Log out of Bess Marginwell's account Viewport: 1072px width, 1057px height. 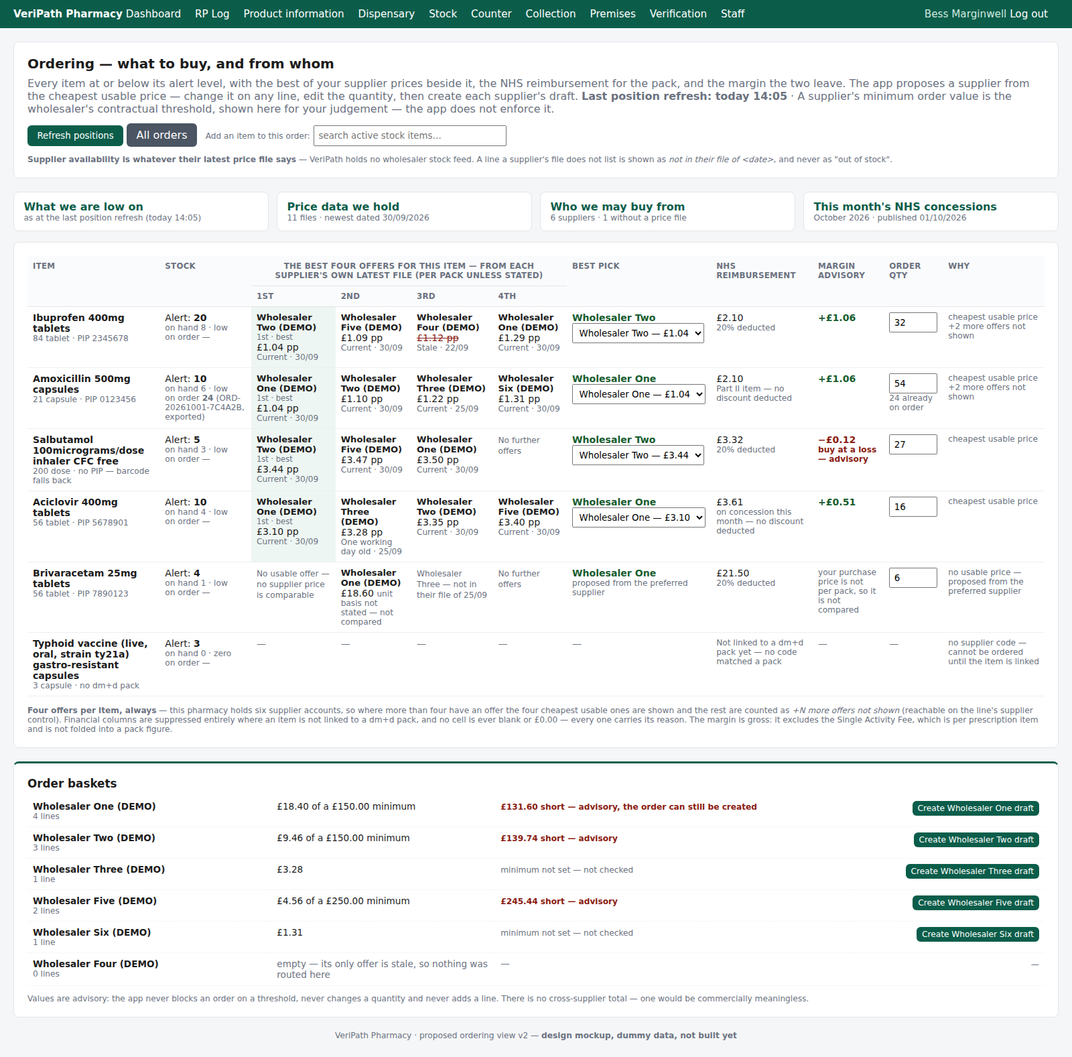pos(1028,13)
